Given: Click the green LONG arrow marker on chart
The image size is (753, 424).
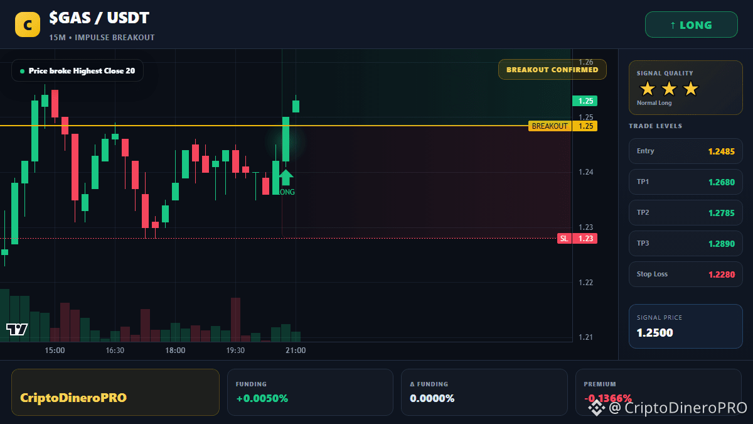Looking at the screenshot, I should (286, 178).
